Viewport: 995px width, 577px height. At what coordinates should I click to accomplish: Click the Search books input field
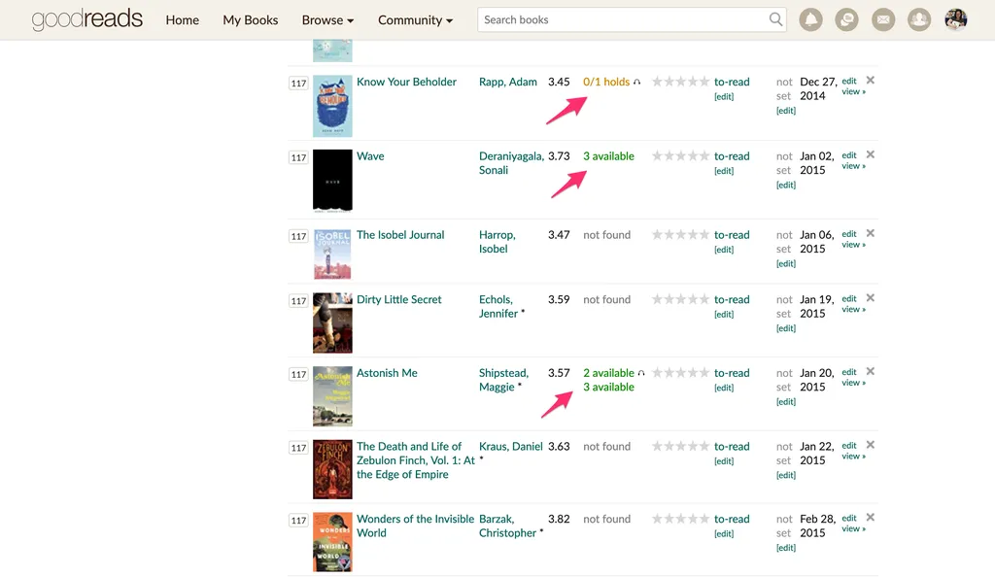pos(622,19)
